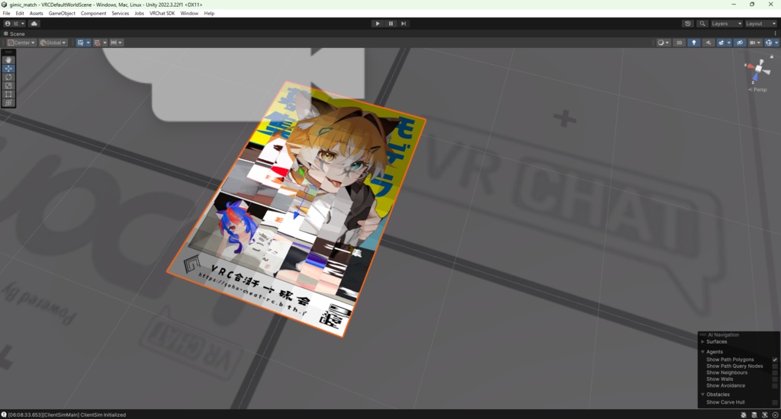Screen dimensions: 781x419
Task: Open snap increment dropdown arrow
Action: (x=120, y=43)
